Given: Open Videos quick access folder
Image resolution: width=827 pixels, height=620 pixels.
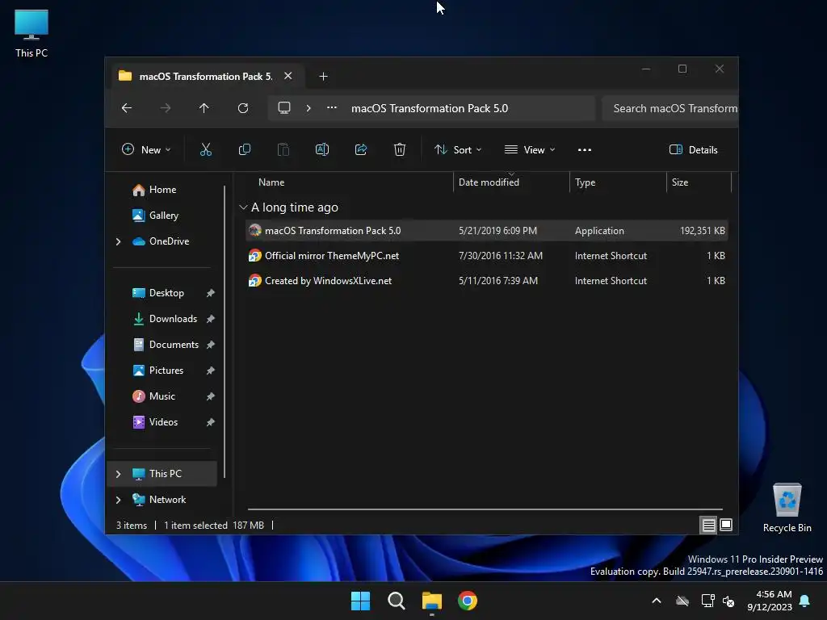Looking at the screenshot, I should [163, 421].
